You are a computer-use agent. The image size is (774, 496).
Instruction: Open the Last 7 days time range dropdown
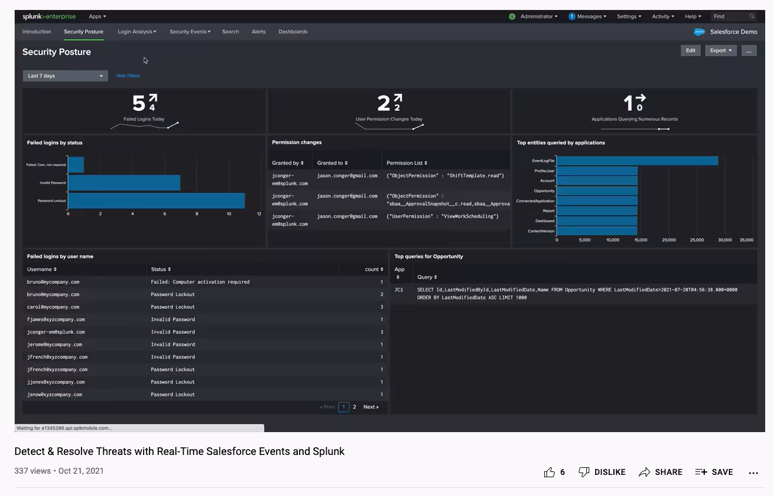[65, 76]
